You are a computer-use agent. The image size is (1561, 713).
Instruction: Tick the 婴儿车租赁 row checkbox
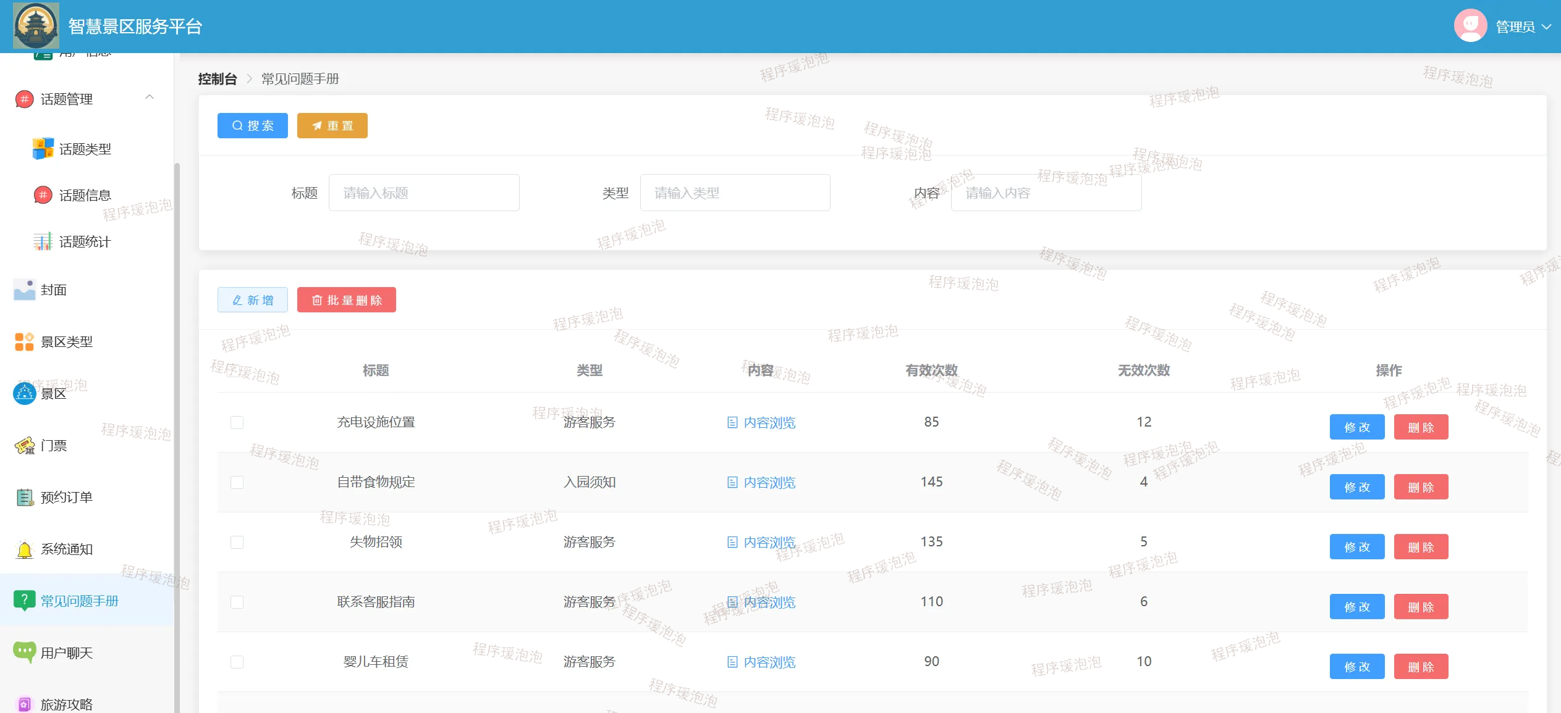(x=237, y=662)
